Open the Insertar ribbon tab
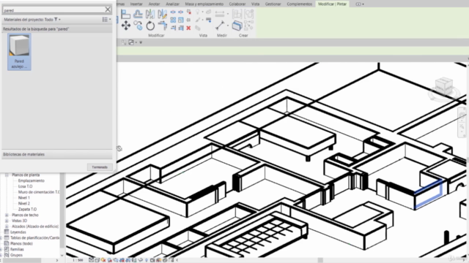 click(136, 4)
